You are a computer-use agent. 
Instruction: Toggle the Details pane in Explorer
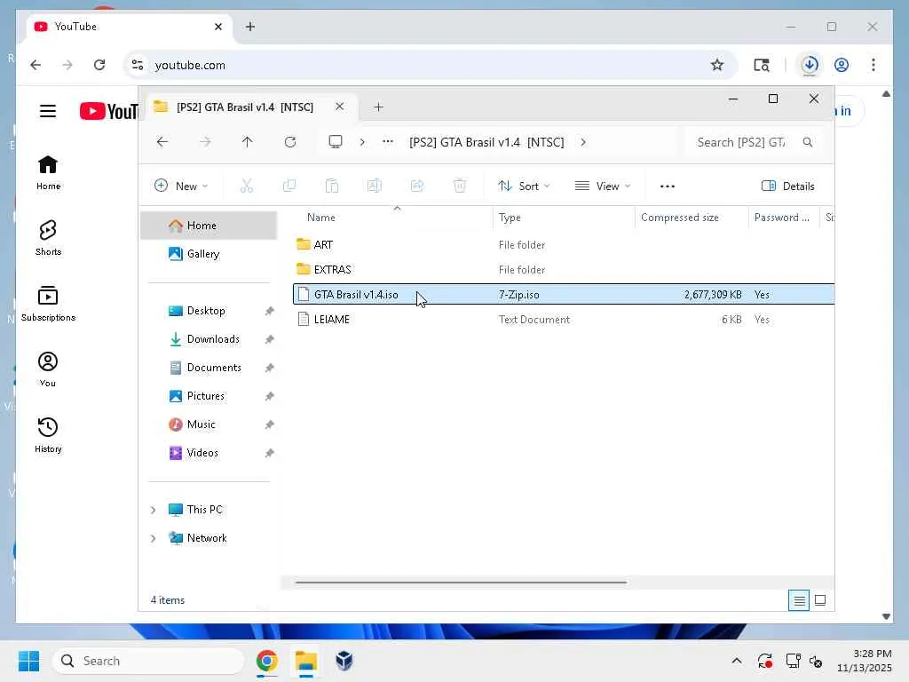click(x=788, y=186)
